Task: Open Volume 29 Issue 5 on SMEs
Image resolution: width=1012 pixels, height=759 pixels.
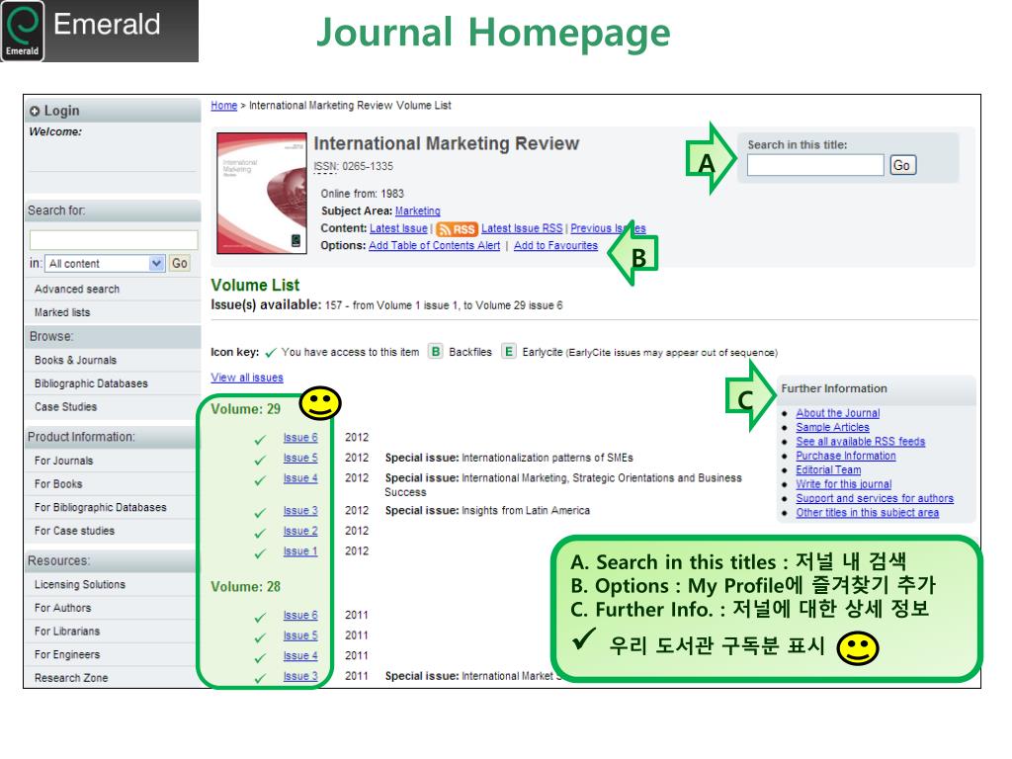Action: (x=300, y=458)
